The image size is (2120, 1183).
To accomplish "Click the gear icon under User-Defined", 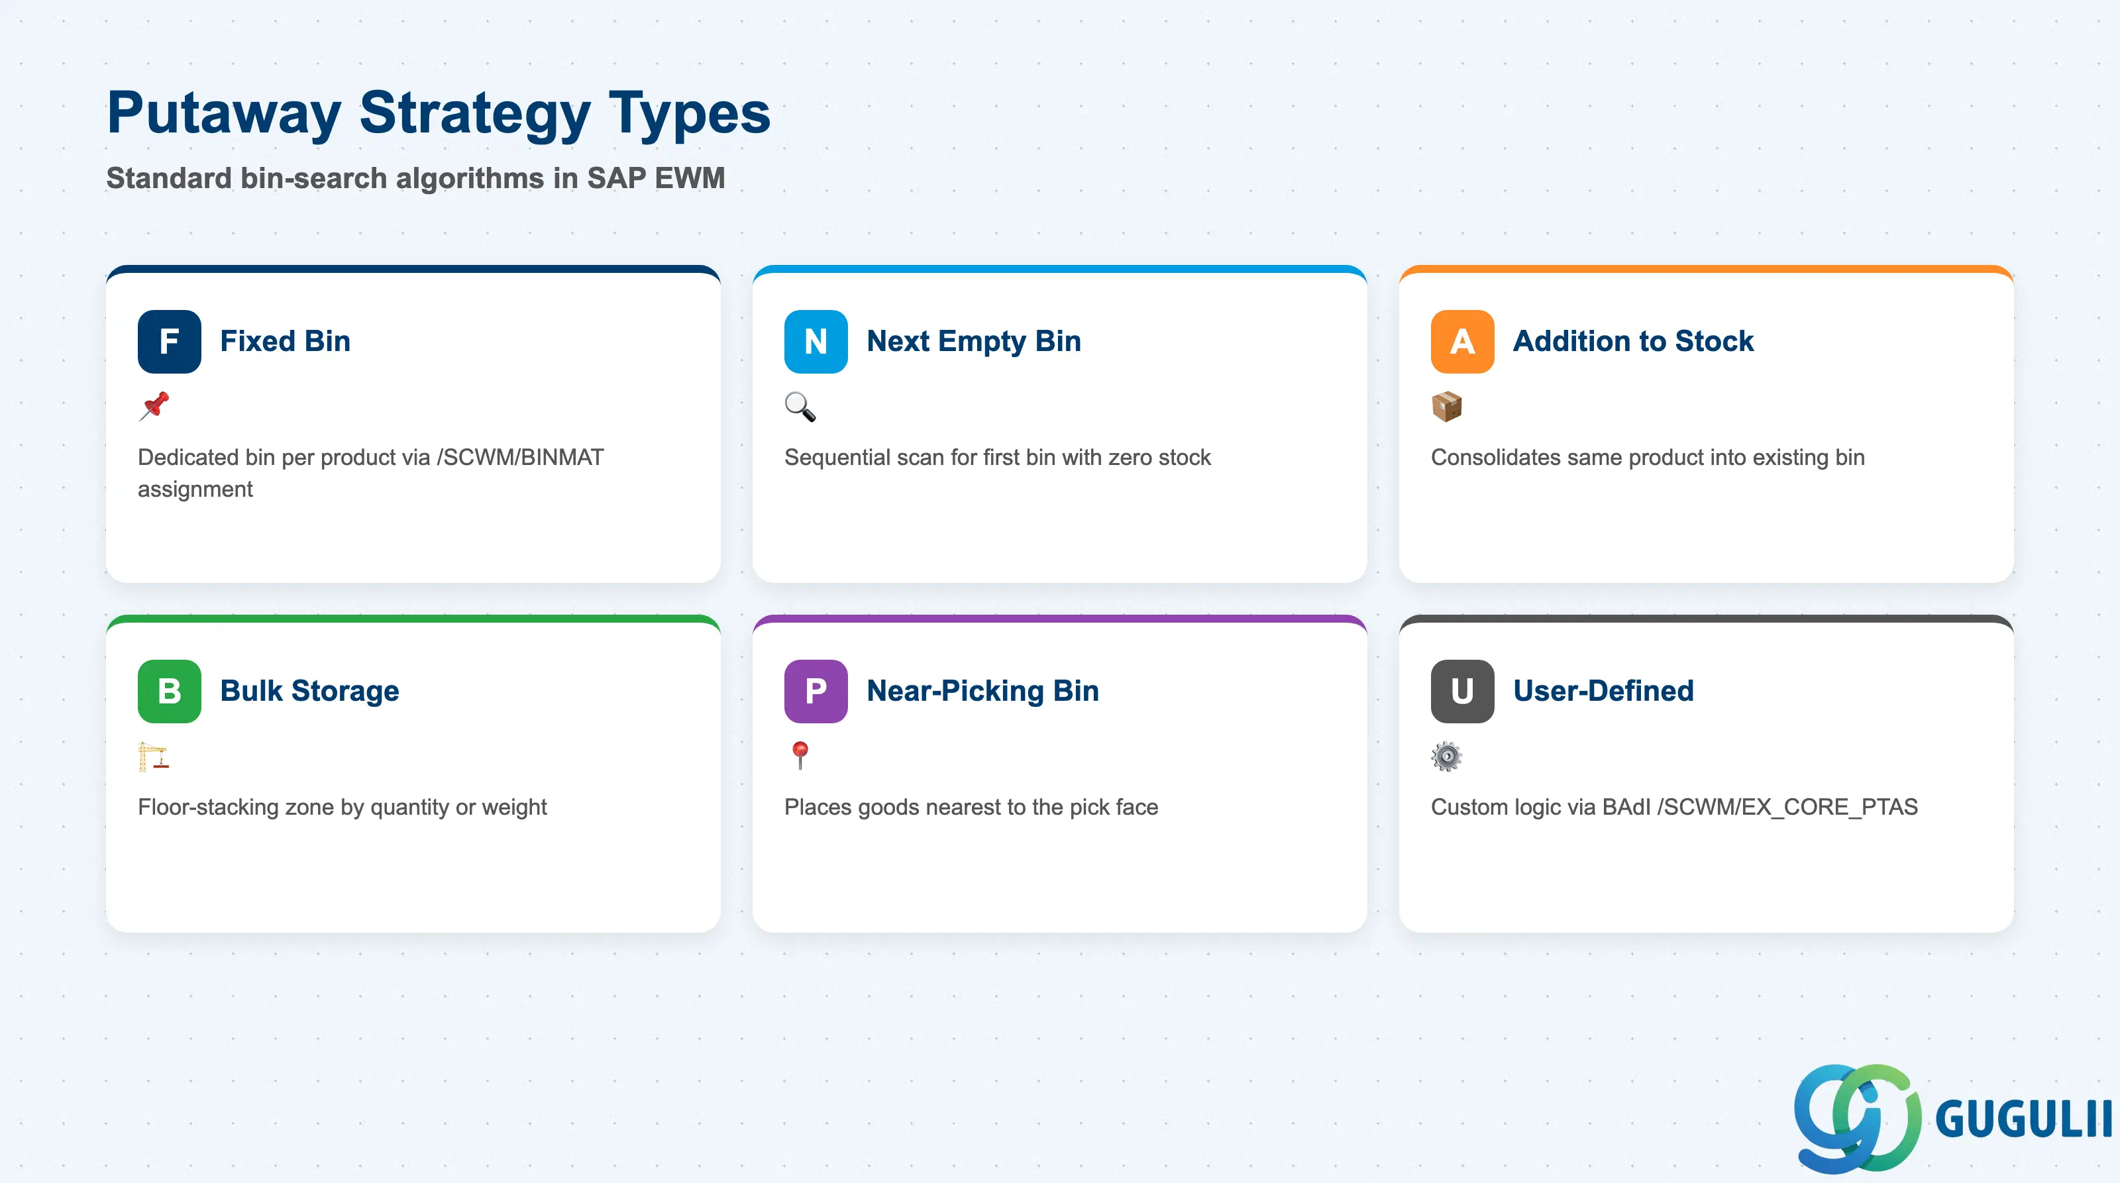I will pyautogui.click(x=1447, y=756).
